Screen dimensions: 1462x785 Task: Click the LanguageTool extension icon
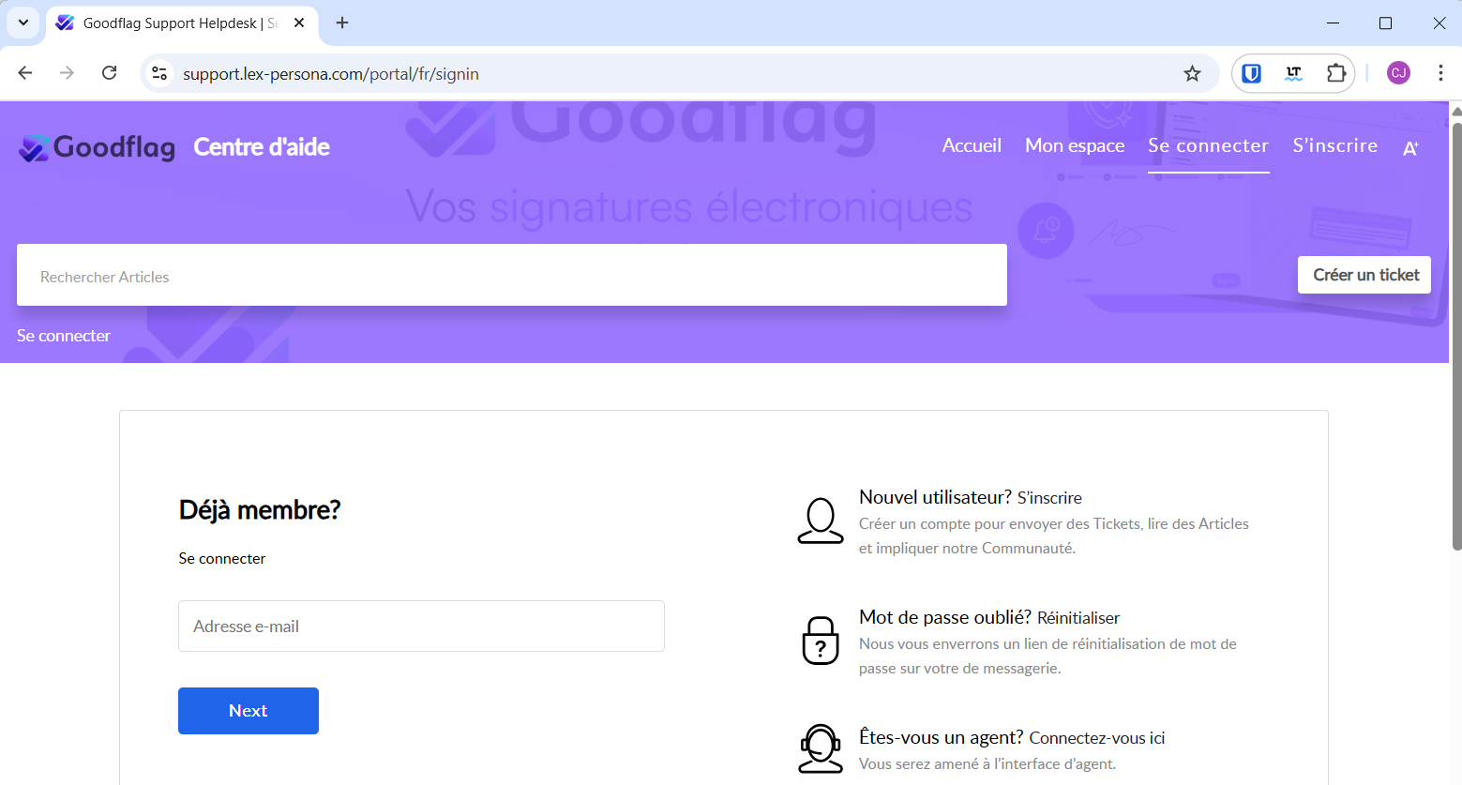[x=1293, y=73]
